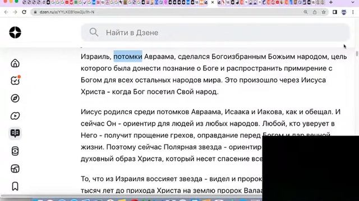Open the compass Explore icon
The width and height of the screenshot is (359, 201).
(15, 98)
